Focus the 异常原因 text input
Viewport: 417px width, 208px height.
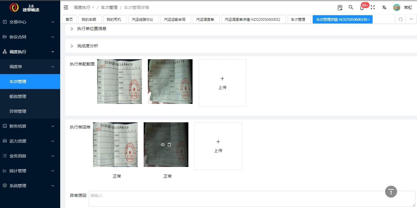(x=252, y=199)
